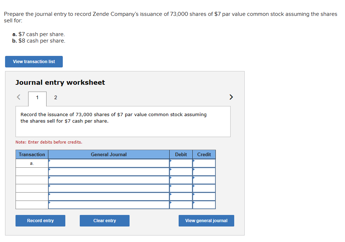Switch to journal entry tab 2
Image resolution: width=345 pixels, height=242 pixels.
[x=56, y=97]
